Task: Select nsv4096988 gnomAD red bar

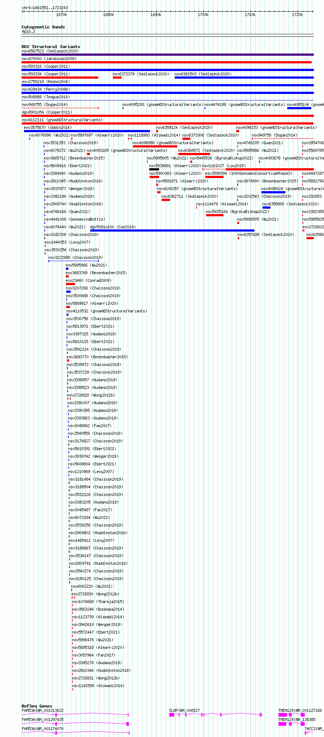Action: [155, 146]
